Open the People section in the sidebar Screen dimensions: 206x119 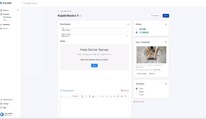coord(6,29)
